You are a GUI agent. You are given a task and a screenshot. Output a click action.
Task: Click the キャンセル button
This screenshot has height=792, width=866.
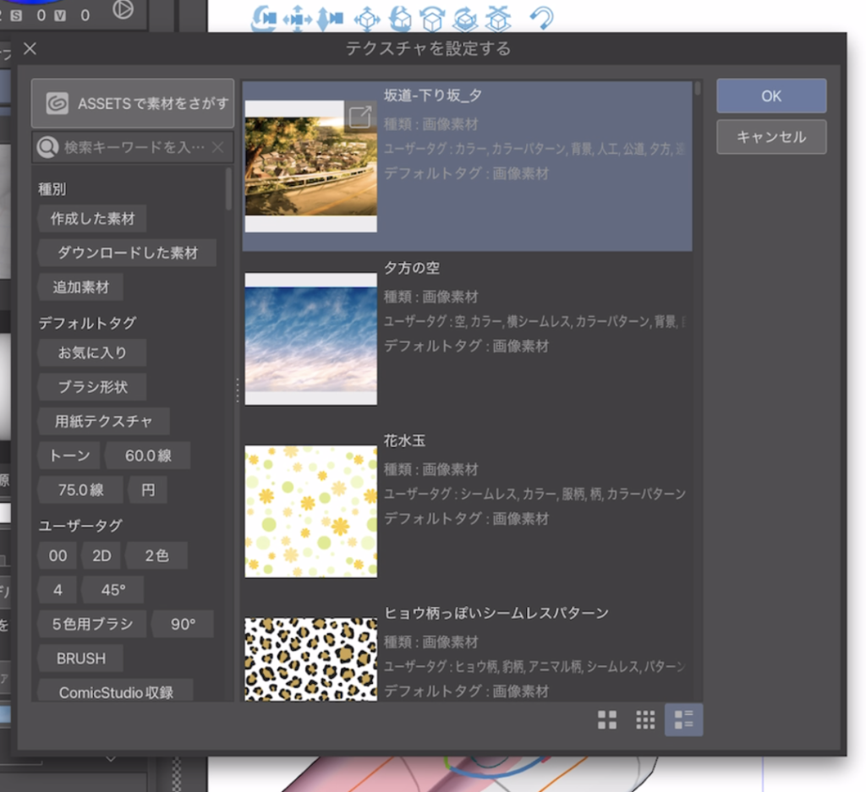(770, 137)
